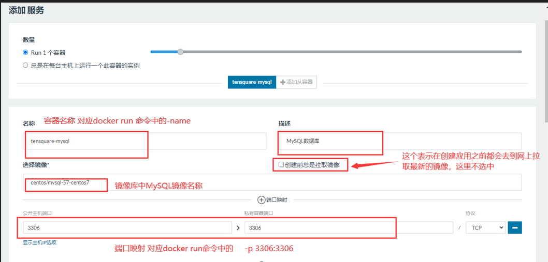The image size is (548, 262).
Task: Click the 数量 section label
Action: [29, 40]
